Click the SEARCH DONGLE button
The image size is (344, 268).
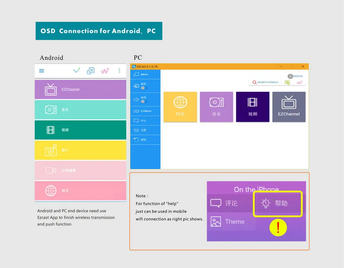click(x=265, y=82)
